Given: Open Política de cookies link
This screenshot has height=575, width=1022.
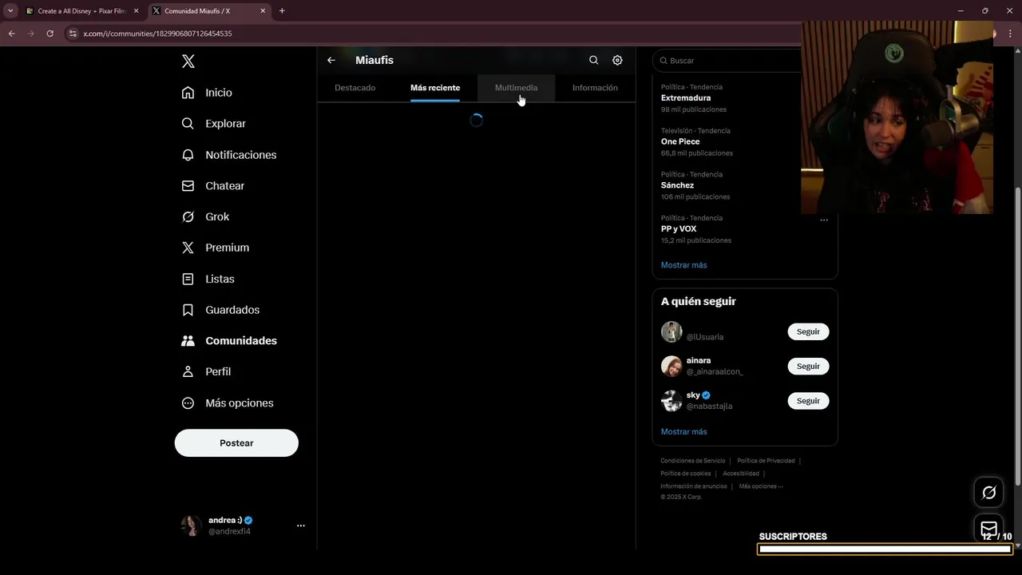Looking at the screenshot, I should click(685, 474).
